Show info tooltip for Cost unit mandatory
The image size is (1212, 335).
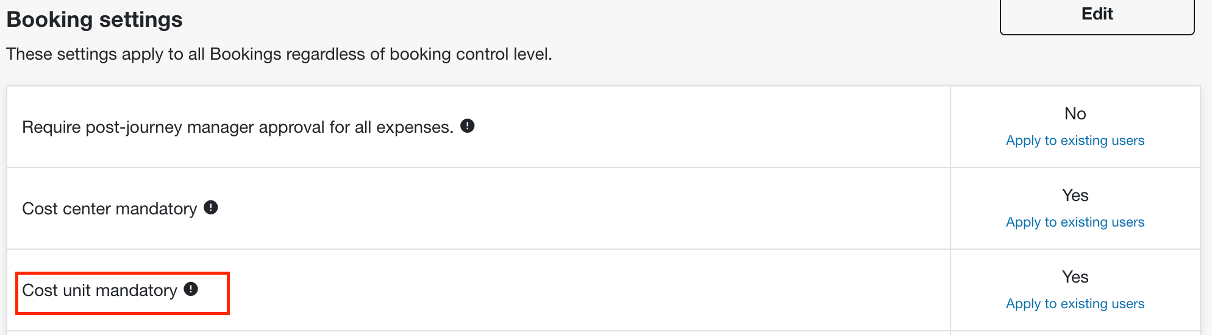(x=191, y=289)
